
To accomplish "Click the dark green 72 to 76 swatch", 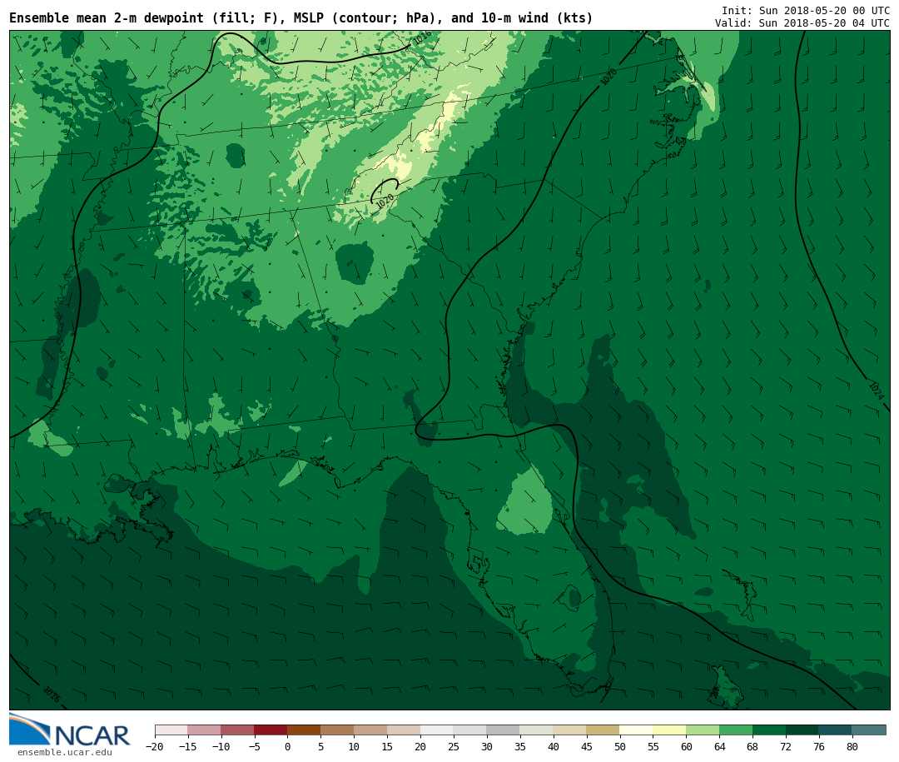I will coord(802,730).
